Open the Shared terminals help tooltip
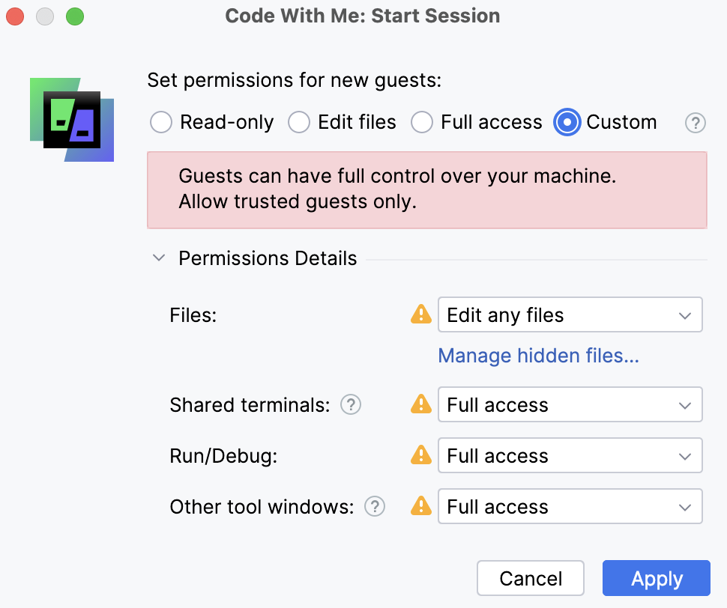The height and width of the screenshot is (608, 727). click(350, 404)
